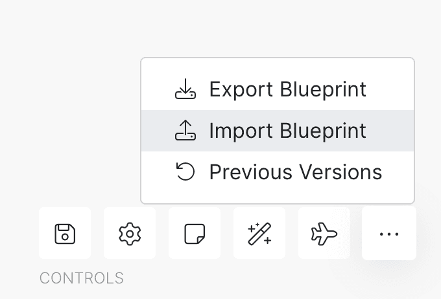Click the counterclockwise arrow history icon
This screenshot has height=299, width=441.
185,172
